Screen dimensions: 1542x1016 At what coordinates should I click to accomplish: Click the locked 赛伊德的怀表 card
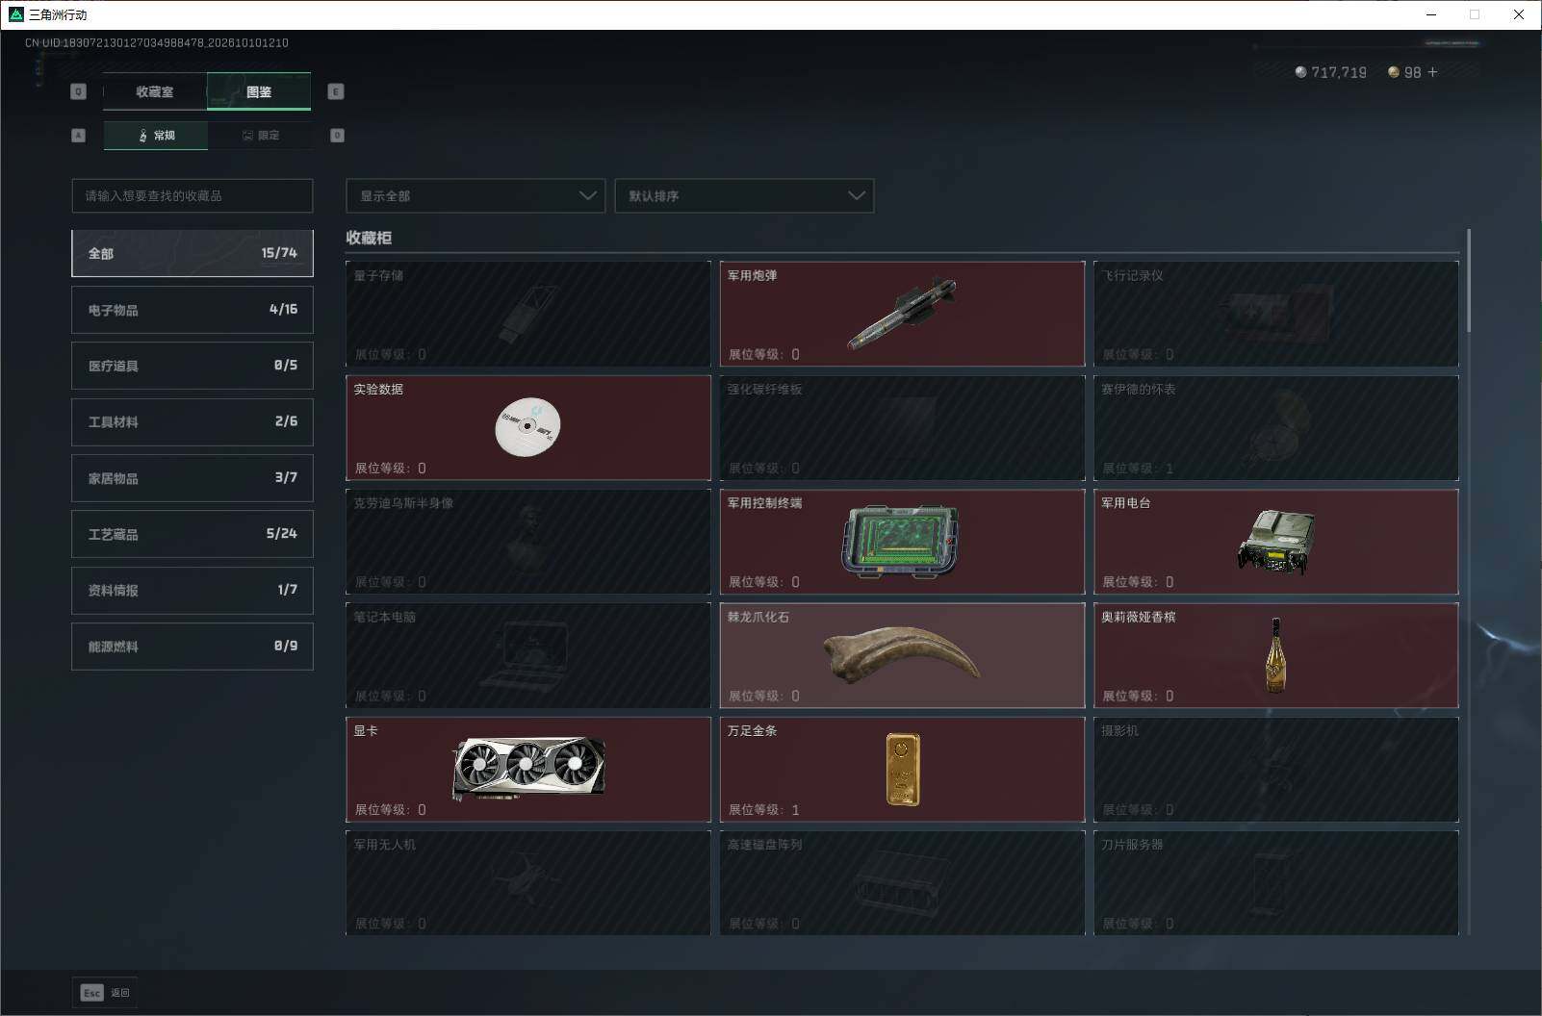click(1275, 427)
